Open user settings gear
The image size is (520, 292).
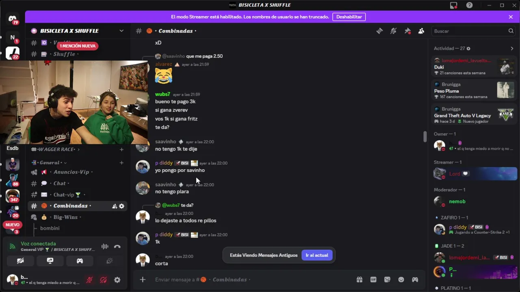click(117, 280)
